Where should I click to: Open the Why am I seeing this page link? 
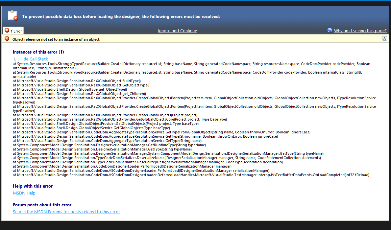click(360, 31)
